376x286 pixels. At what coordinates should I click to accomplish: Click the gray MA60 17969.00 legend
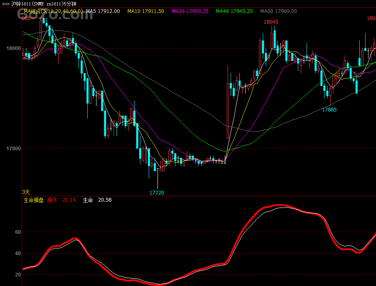(x=278, y=11)
